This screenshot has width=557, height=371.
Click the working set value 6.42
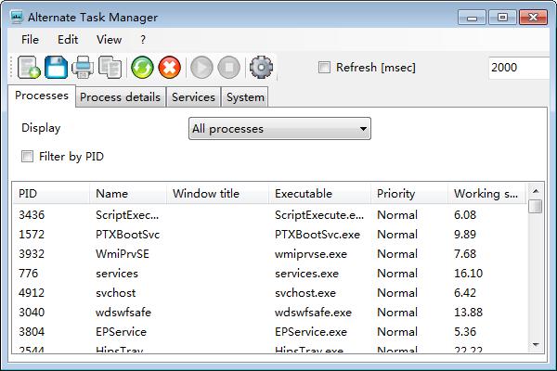click(x=465, y=293)
